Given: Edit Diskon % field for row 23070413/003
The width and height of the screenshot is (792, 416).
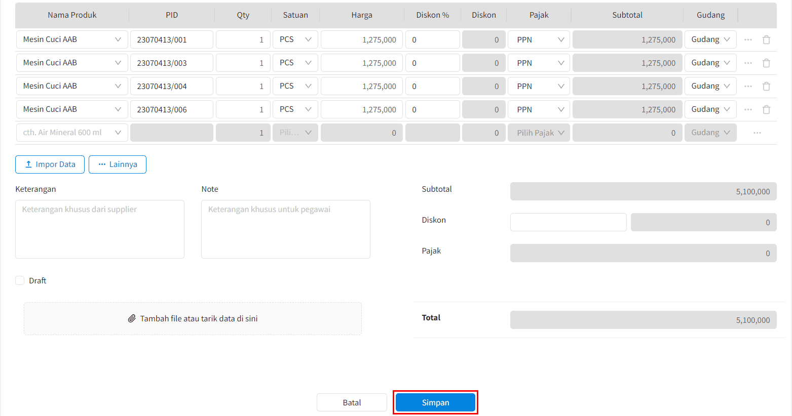Looking at the screenshot, I should coord(433,63).
